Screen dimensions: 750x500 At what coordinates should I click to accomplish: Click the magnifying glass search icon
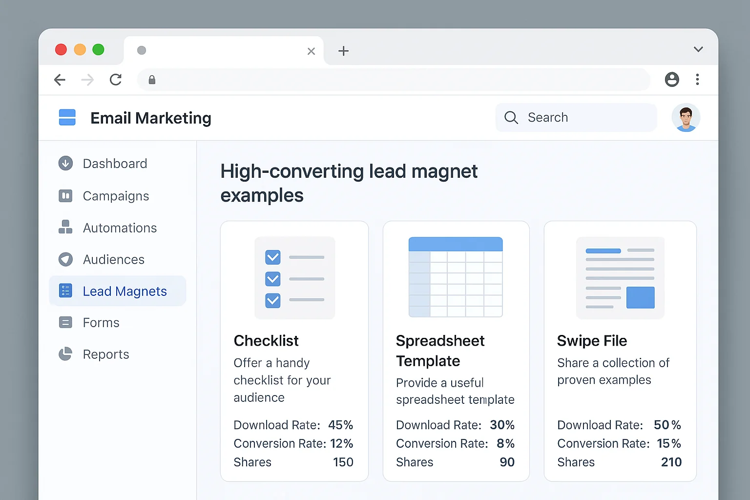[511, 117]
